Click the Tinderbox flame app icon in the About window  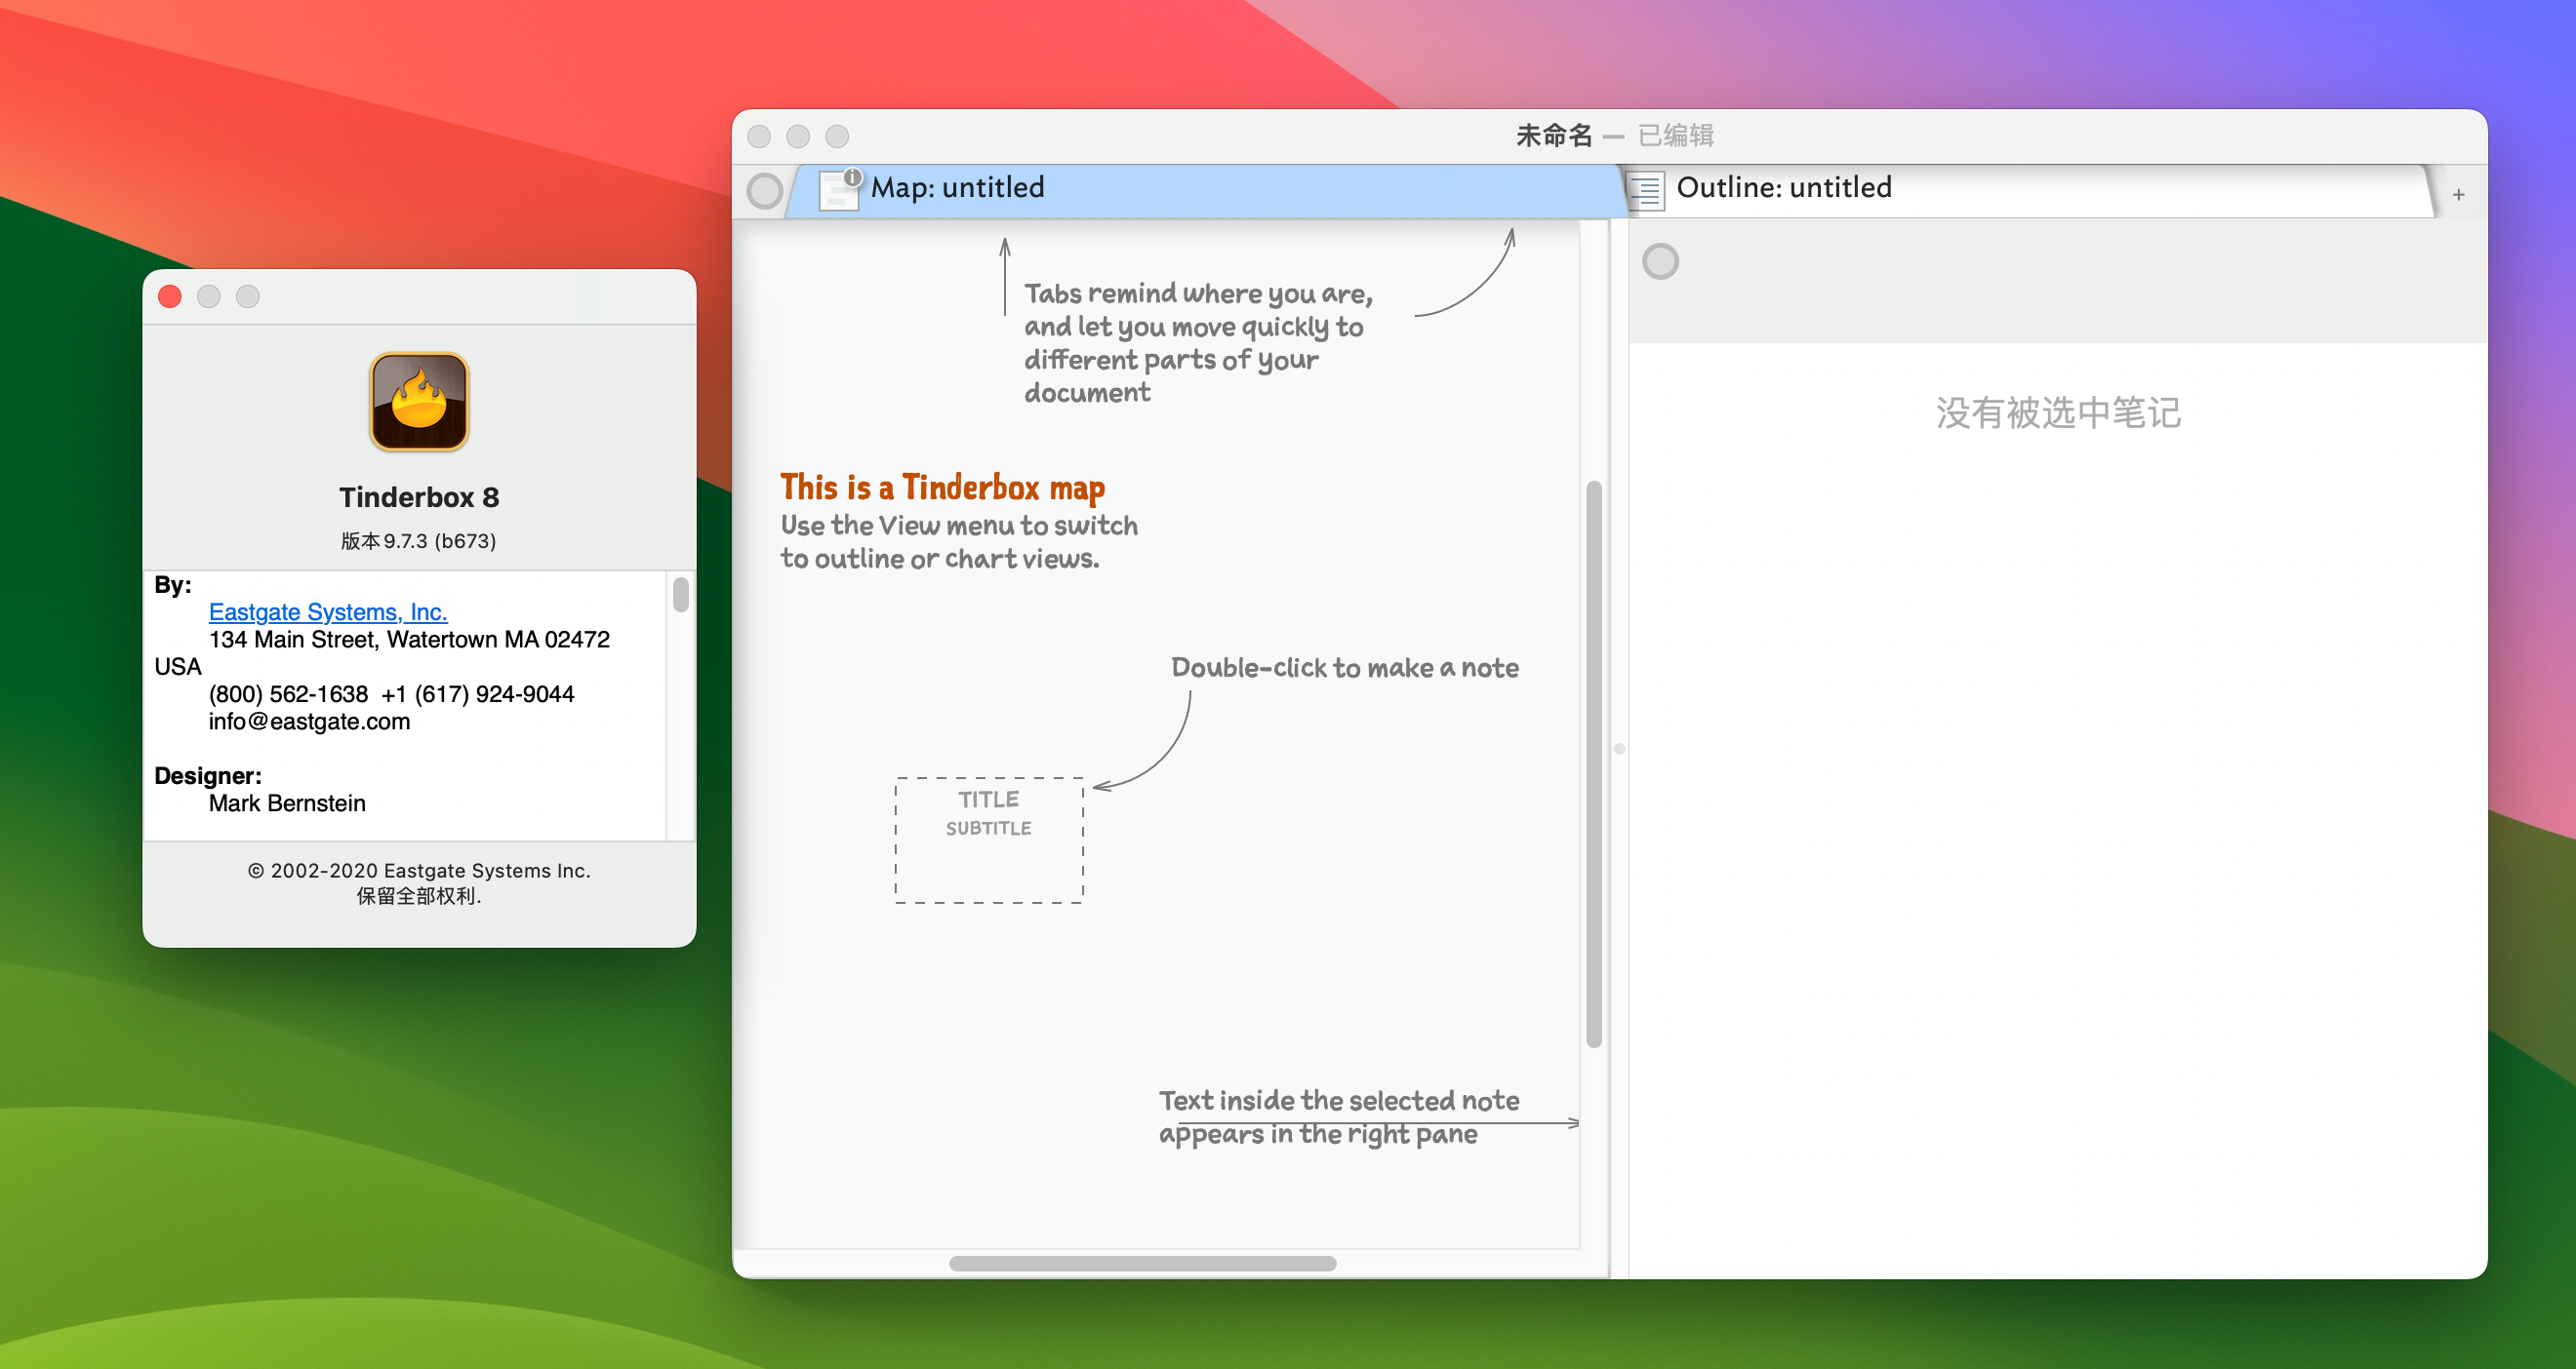click(x=419, y=402)
